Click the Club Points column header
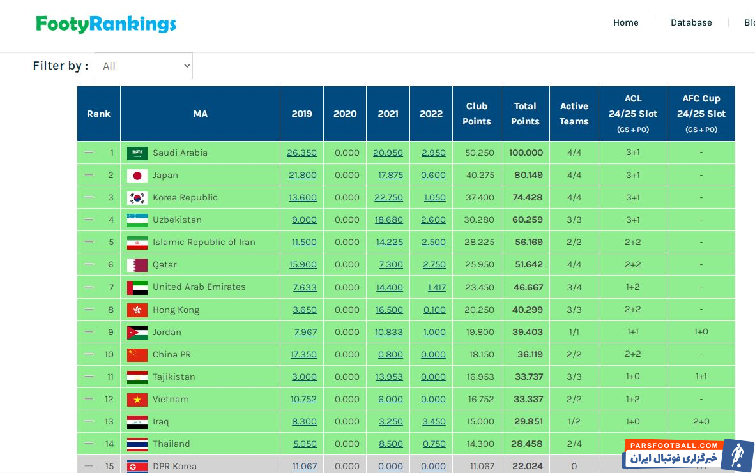Screen dimensions: 755x473 point(477,114)
